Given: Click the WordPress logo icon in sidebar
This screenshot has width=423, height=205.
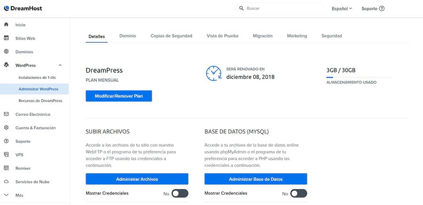Looking at the screenshot, I should pyautogui.click(x=6, y=65).
